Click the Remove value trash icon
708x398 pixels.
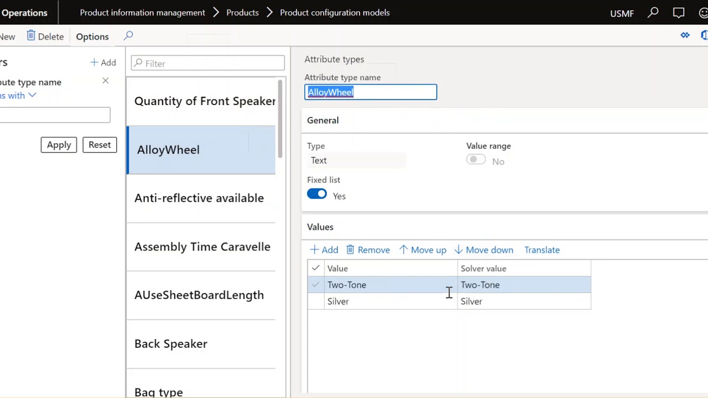(x=350, y=250)
